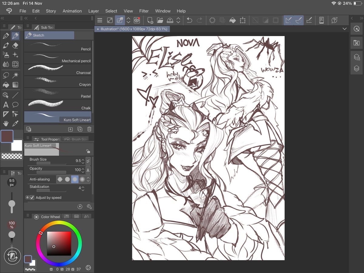Screen dimensions: 364x273
Task: Open the canvas tab dropdown chevron
Action: pyautogui.click(x=344, y=29)
